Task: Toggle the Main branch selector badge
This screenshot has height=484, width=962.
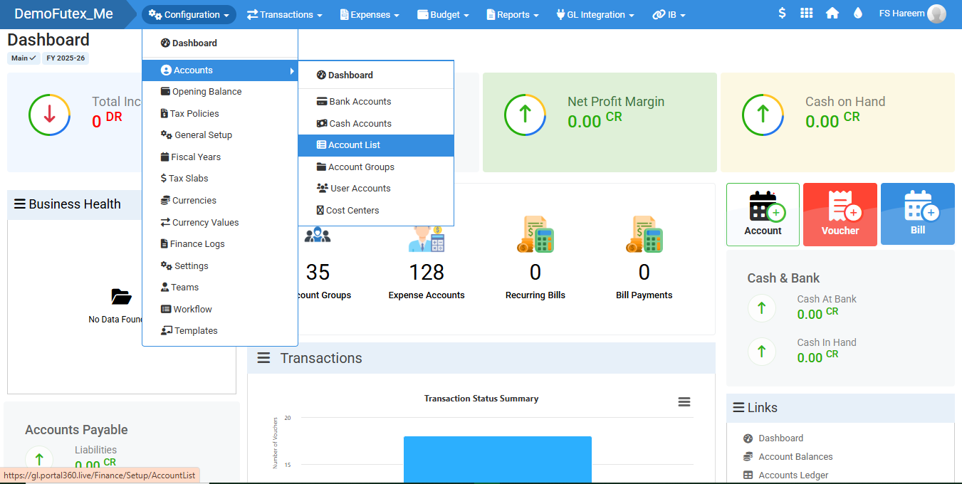Action: [23, 58]
